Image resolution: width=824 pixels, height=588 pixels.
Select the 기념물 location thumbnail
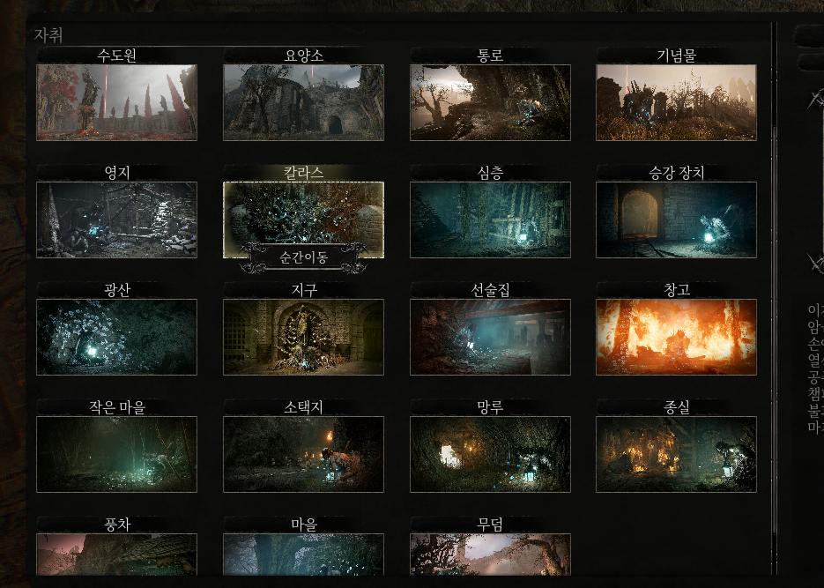(x=676, y=102)
